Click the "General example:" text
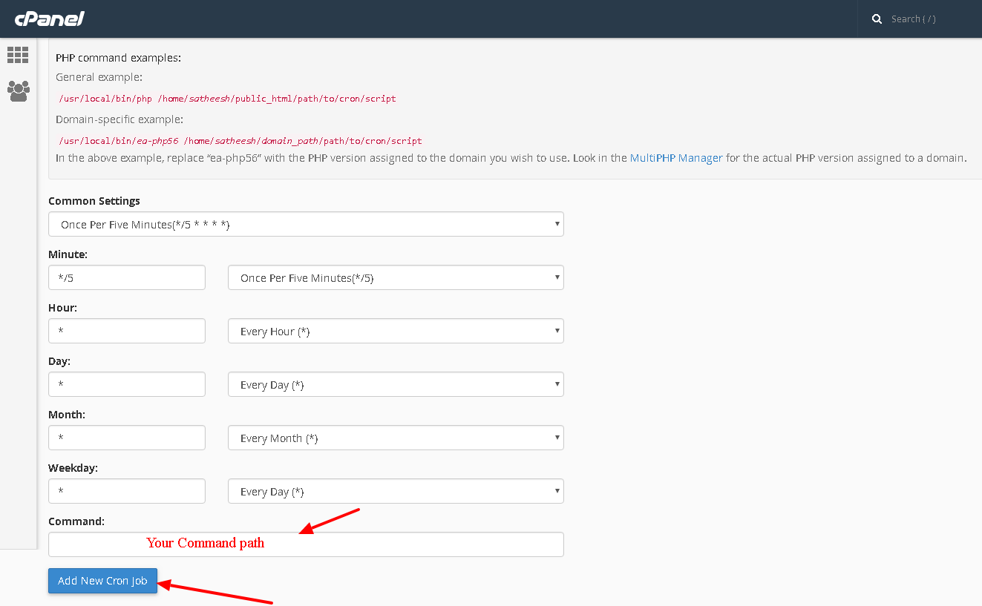This screenshot has height=606, width=982. pos(99,77)
